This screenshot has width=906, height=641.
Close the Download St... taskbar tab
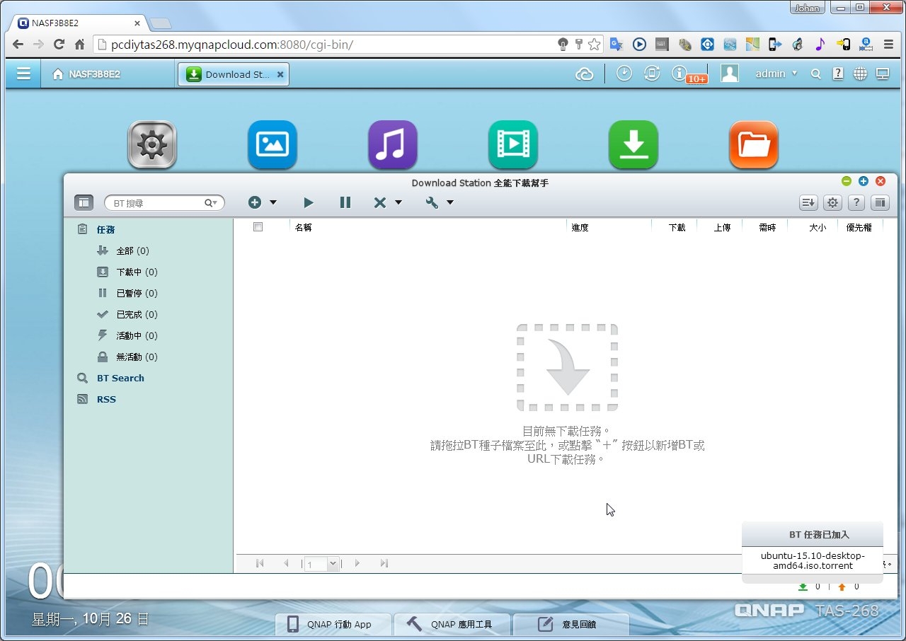tap(280, 74)
